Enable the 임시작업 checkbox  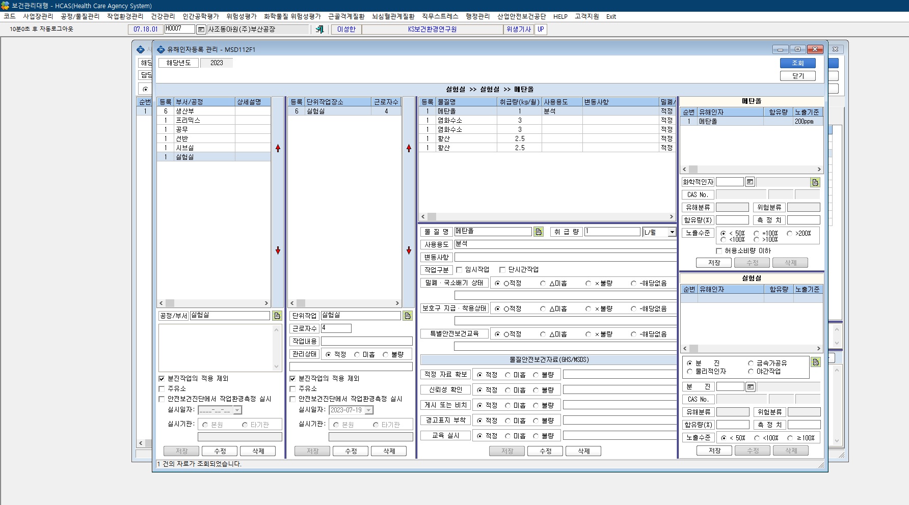(459, 270)
